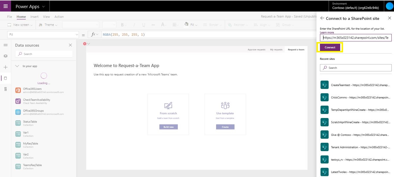Select the Give @ Contoso site
Viewport: 394px width, 177px height.
point(356,134)
